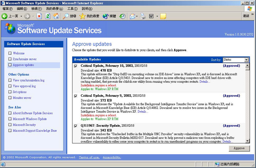Open the 檢視(V) View menu

click(x=37, y=9)
